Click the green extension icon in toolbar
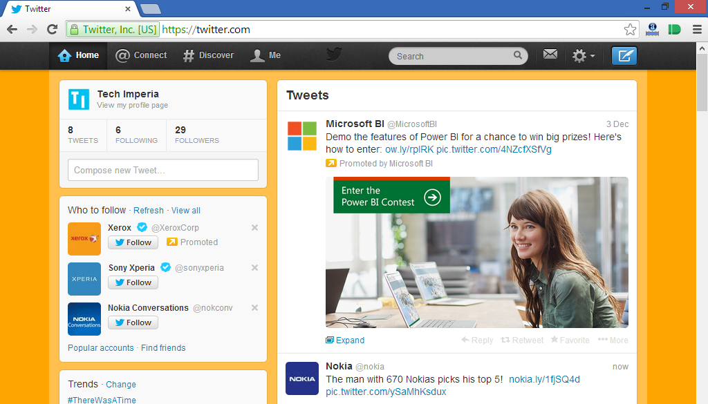The width and height of the screenshot is (708, 404). point(674,30)
